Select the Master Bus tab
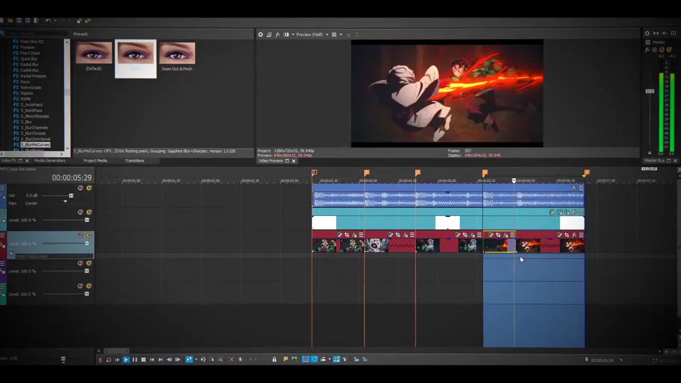 click(654, 161)
